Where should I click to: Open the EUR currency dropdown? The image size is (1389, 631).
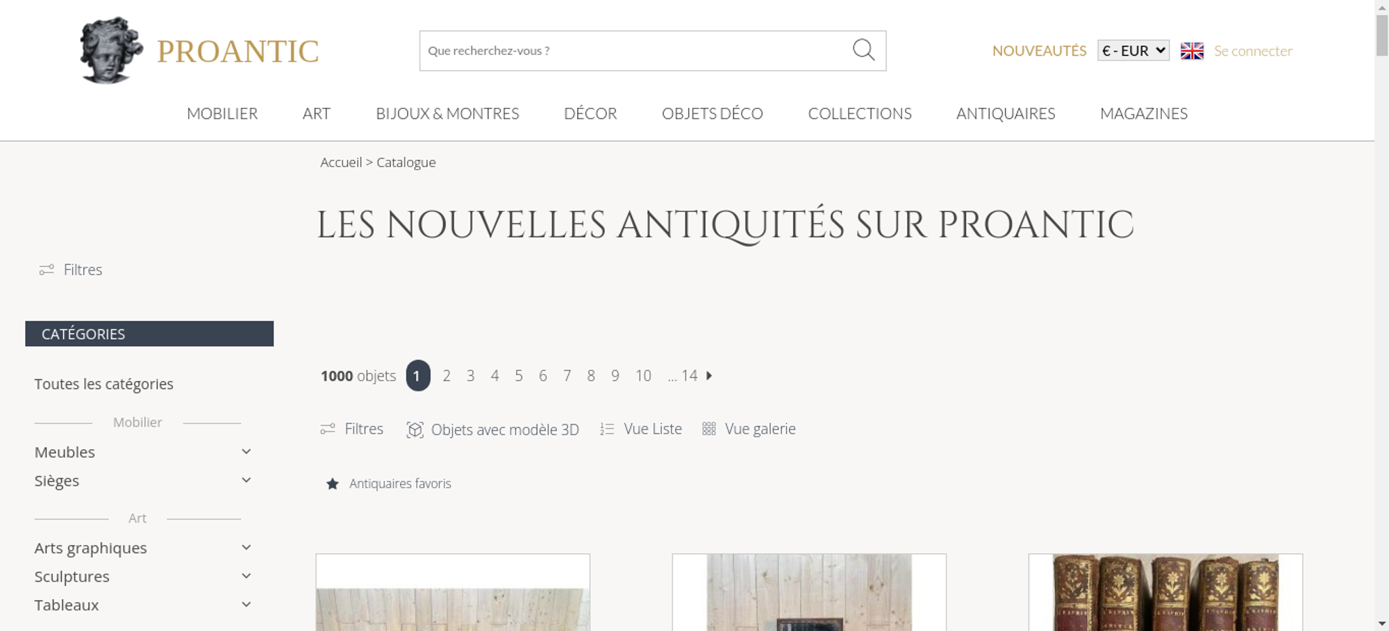(x=1133, y=51)
